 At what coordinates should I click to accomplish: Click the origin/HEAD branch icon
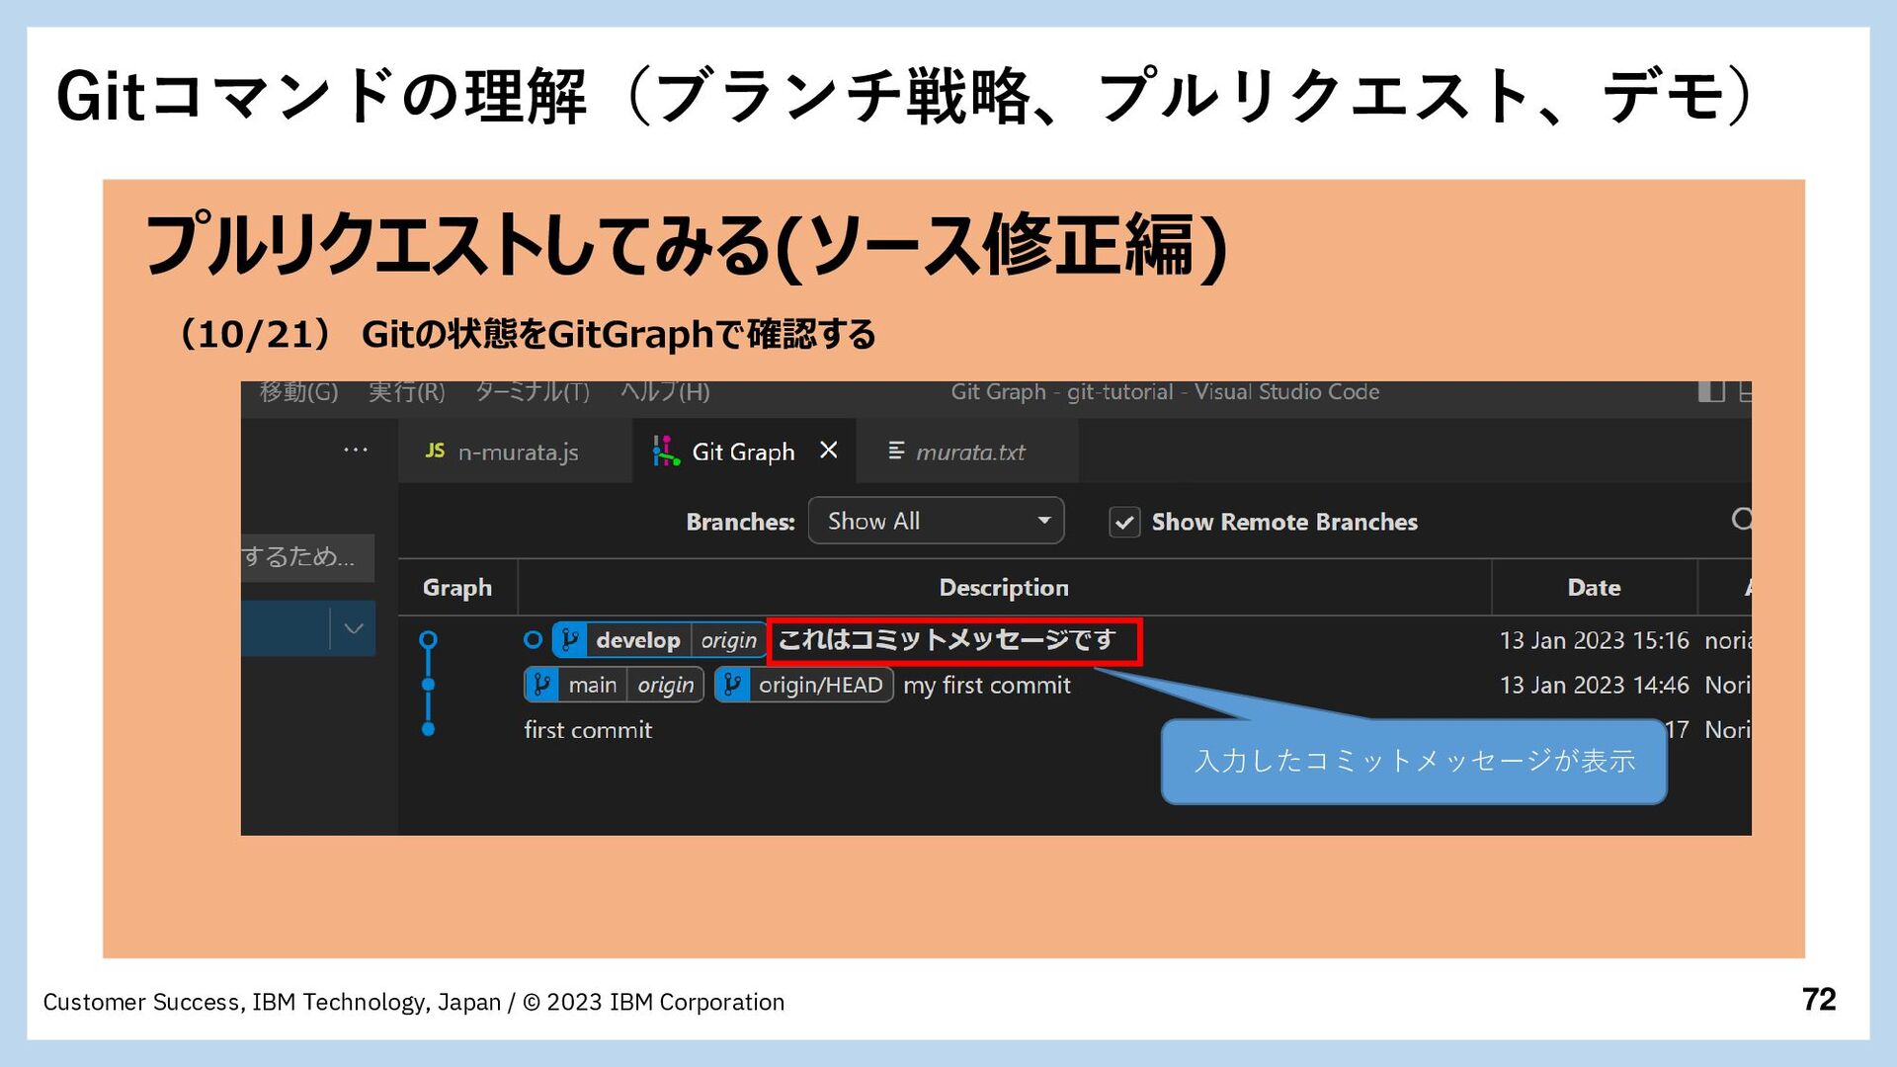[x=732, y=685]
